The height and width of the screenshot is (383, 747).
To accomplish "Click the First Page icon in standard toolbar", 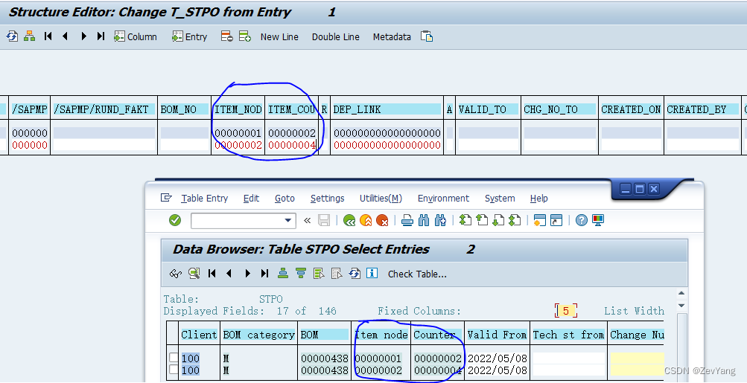I will pos(465,220).
